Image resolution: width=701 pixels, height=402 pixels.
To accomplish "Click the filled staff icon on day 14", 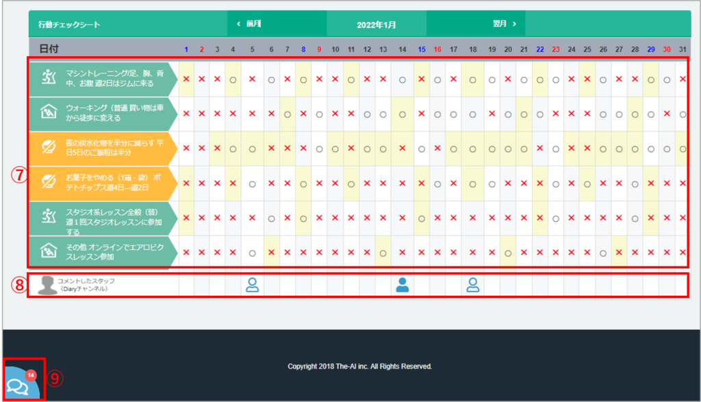I will (403, 285).
